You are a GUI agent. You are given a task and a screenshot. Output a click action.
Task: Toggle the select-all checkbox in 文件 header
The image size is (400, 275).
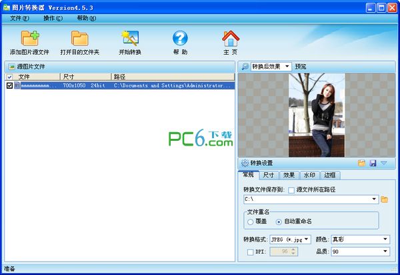coord(9,77)
